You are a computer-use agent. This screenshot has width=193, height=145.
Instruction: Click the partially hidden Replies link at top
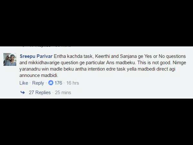[40, 47]
